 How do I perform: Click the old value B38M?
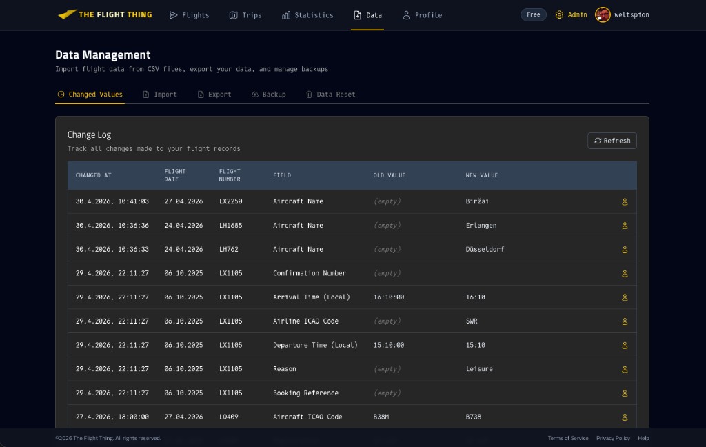(381, 417)
